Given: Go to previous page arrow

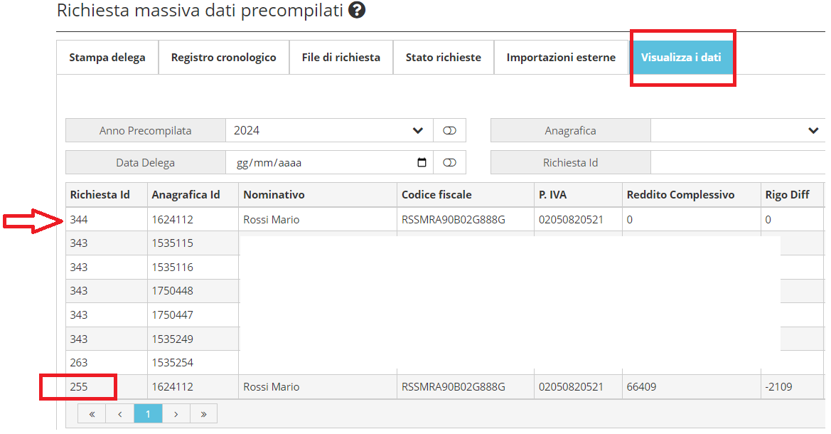Looking at the screenshot, I should click(120, 413).
